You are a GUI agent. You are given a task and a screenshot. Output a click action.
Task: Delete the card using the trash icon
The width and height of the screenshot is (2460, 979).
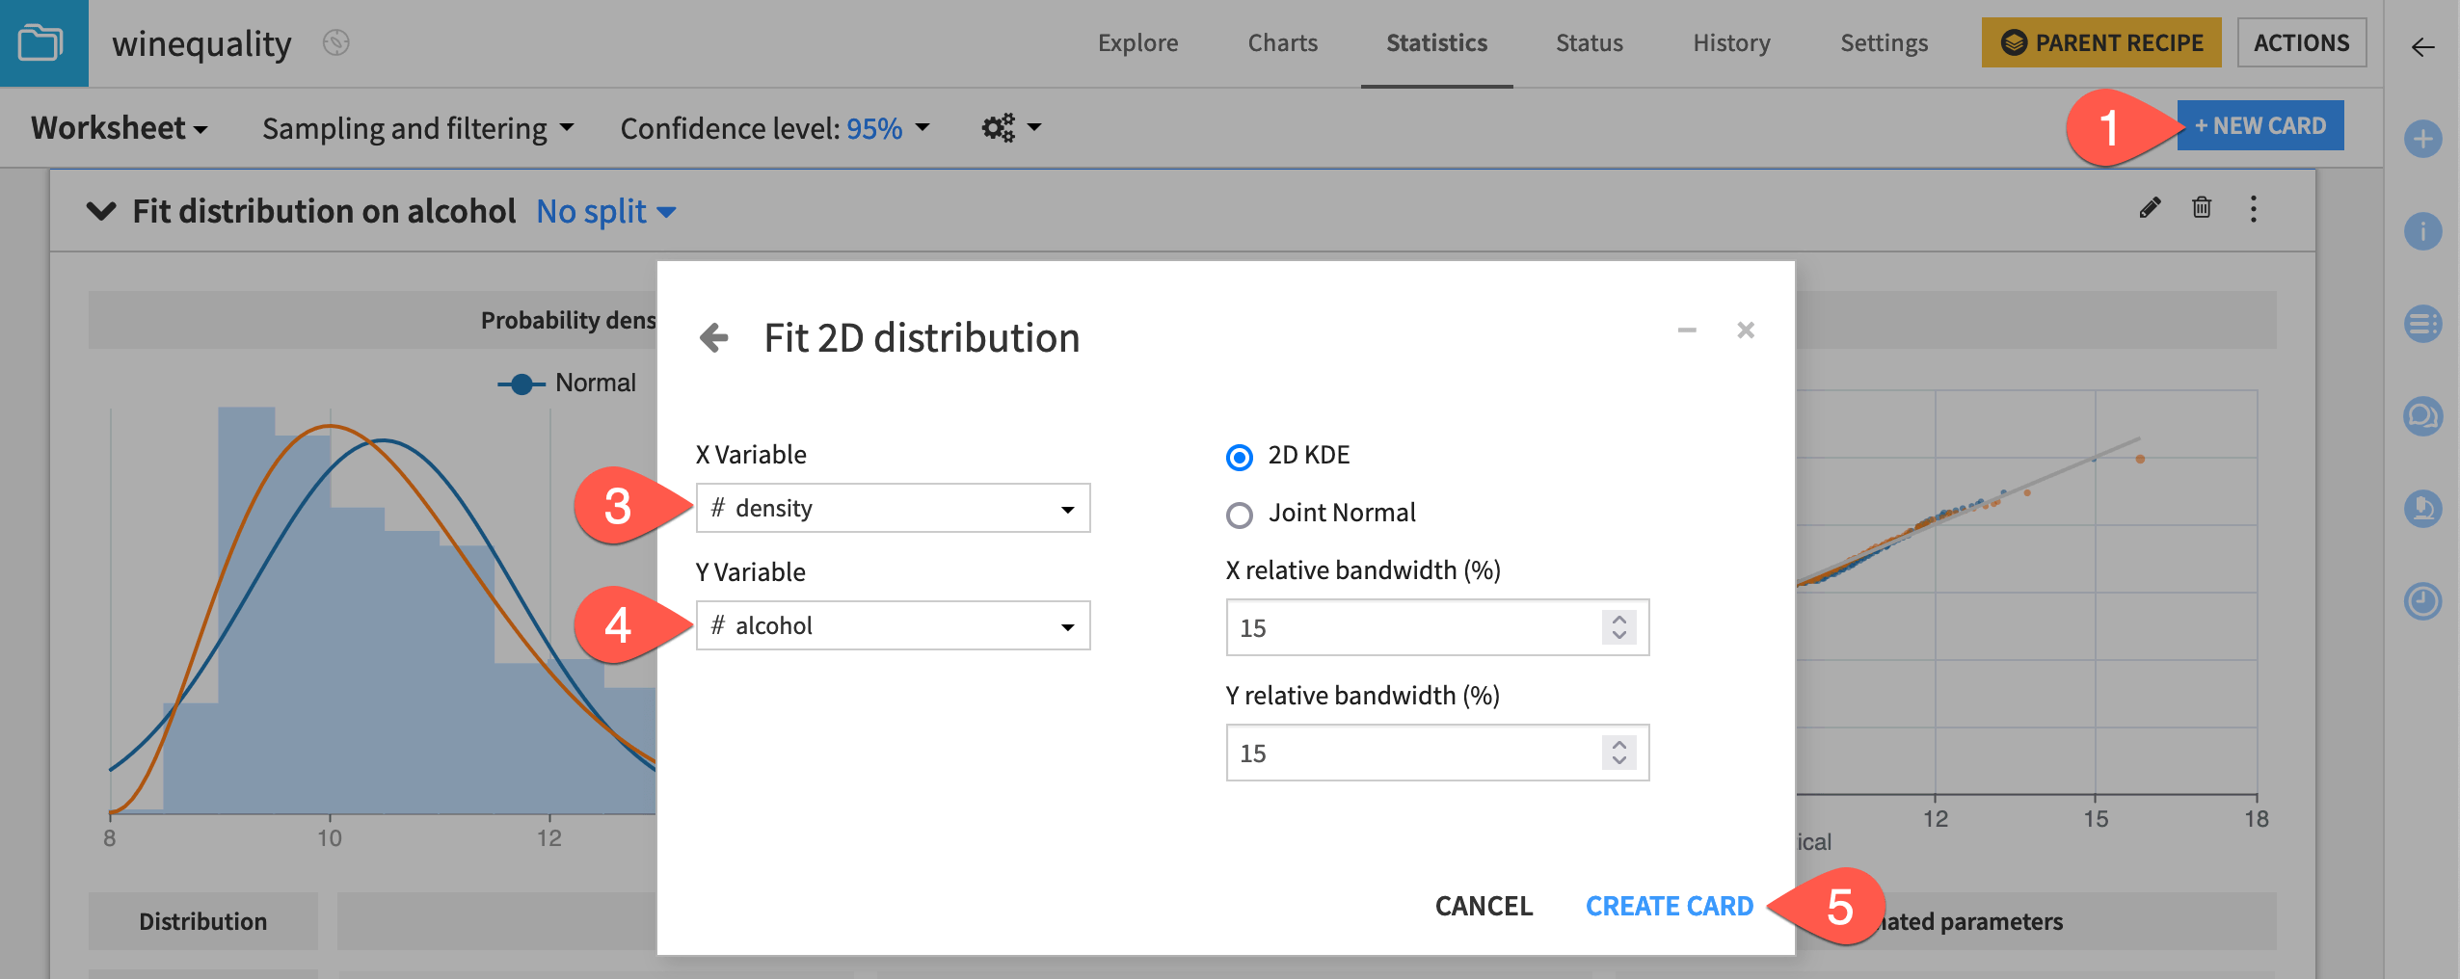pyautogui.click(x=2203, y=209)
